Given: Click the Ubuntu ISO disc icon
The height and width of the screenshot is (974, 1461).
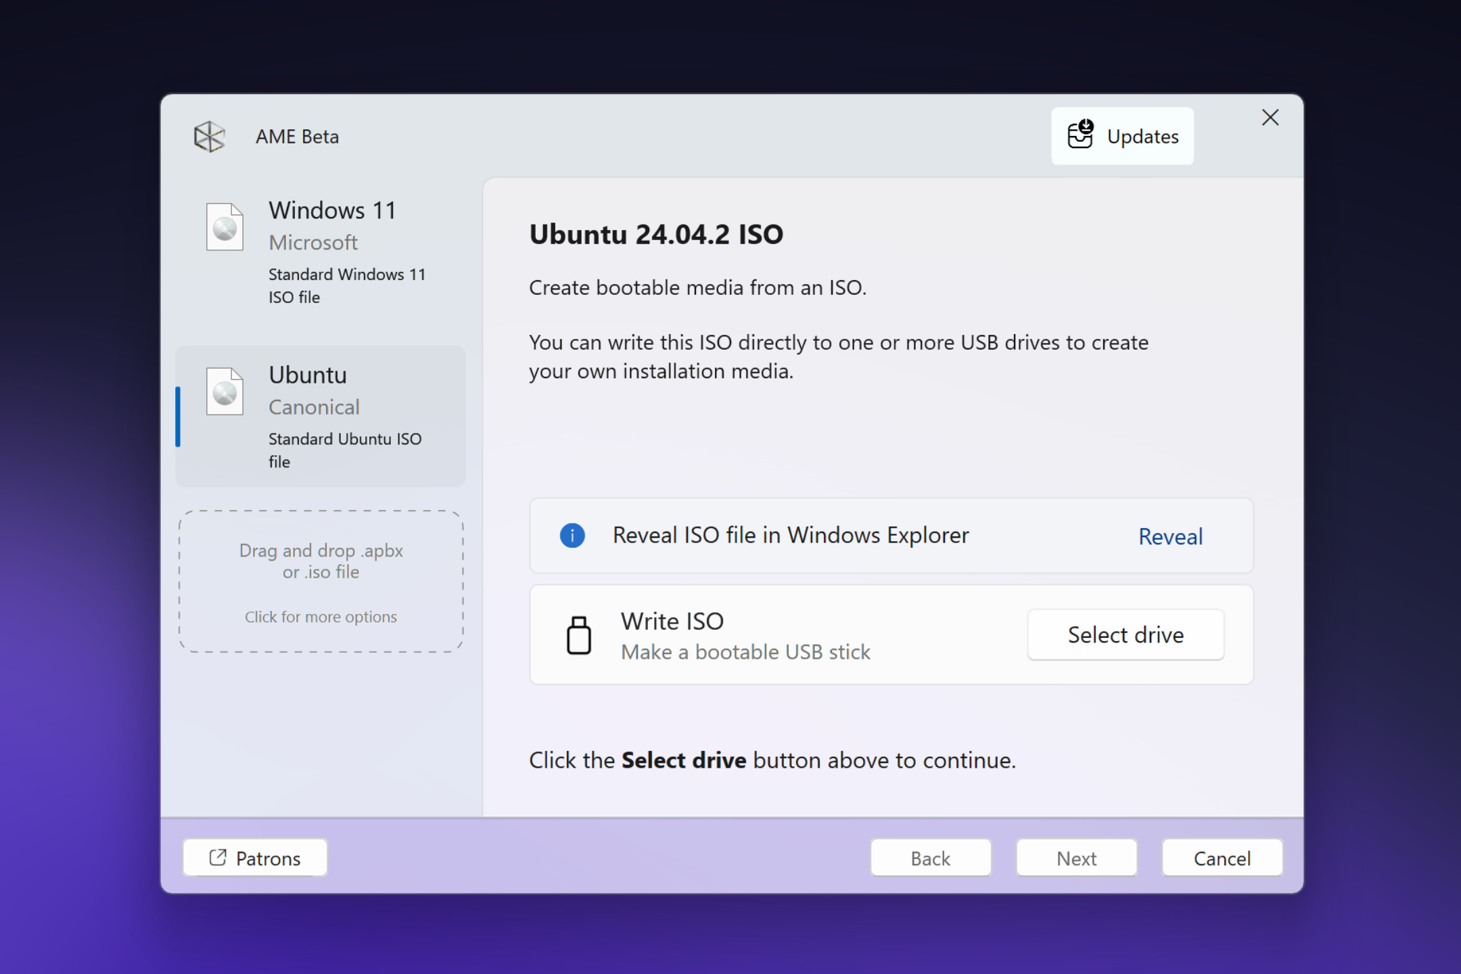Looking at the screenshot, I should [x=225, y=391].
